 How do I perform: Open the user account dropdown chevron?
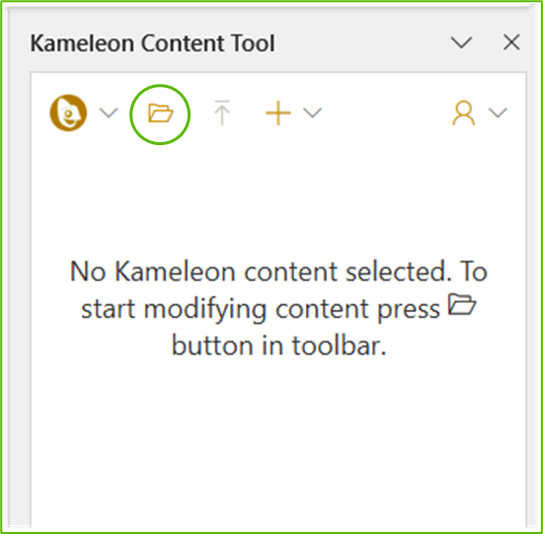point(498,113)
